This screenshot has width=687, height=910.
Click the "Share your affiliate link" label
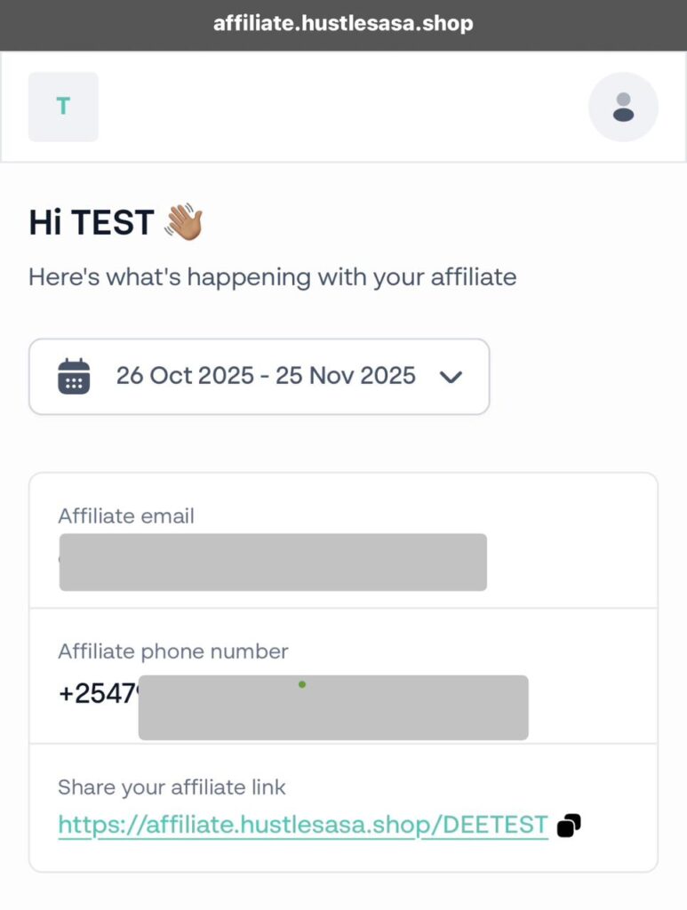pos(172,786)
